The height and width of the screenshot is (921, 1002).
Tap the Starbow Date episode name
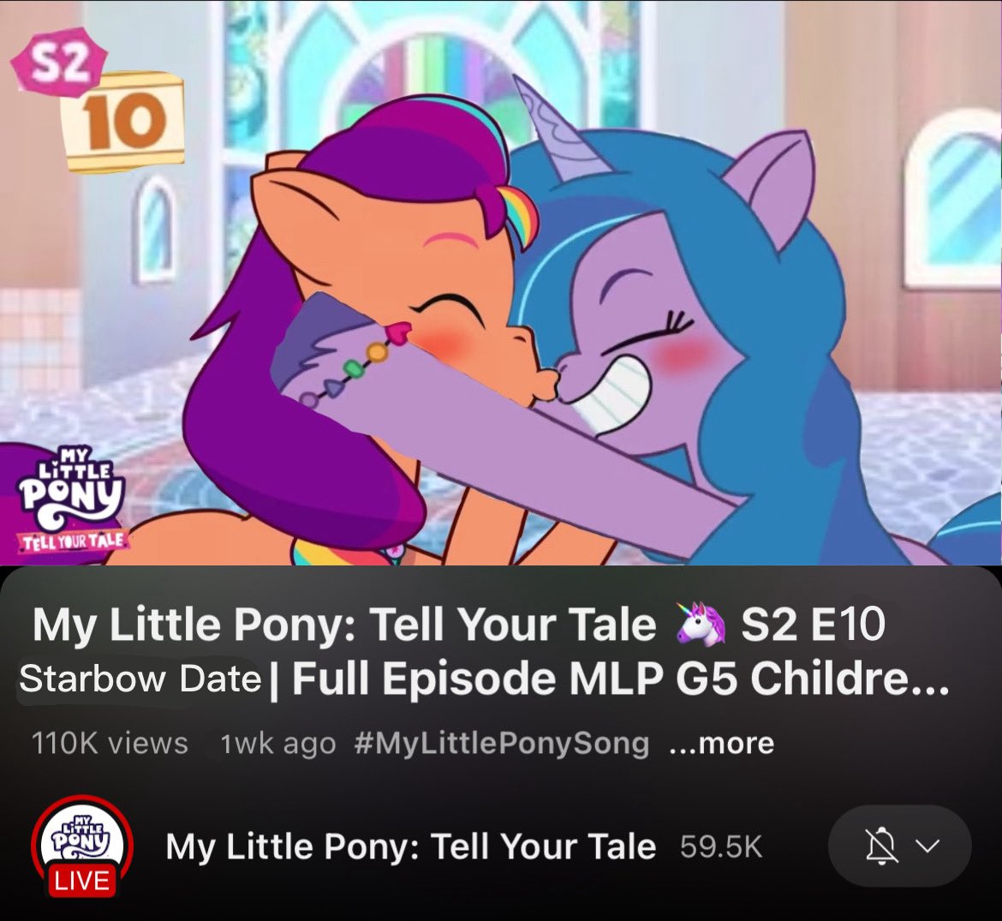click(140, 679)
